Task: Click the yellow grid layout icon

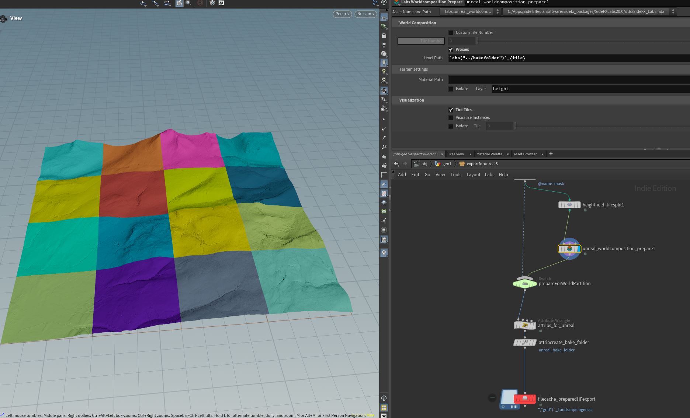Action: [x=384, y=408]
